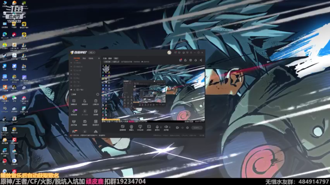Click the user avatar in the title bar

click(169, 53)
